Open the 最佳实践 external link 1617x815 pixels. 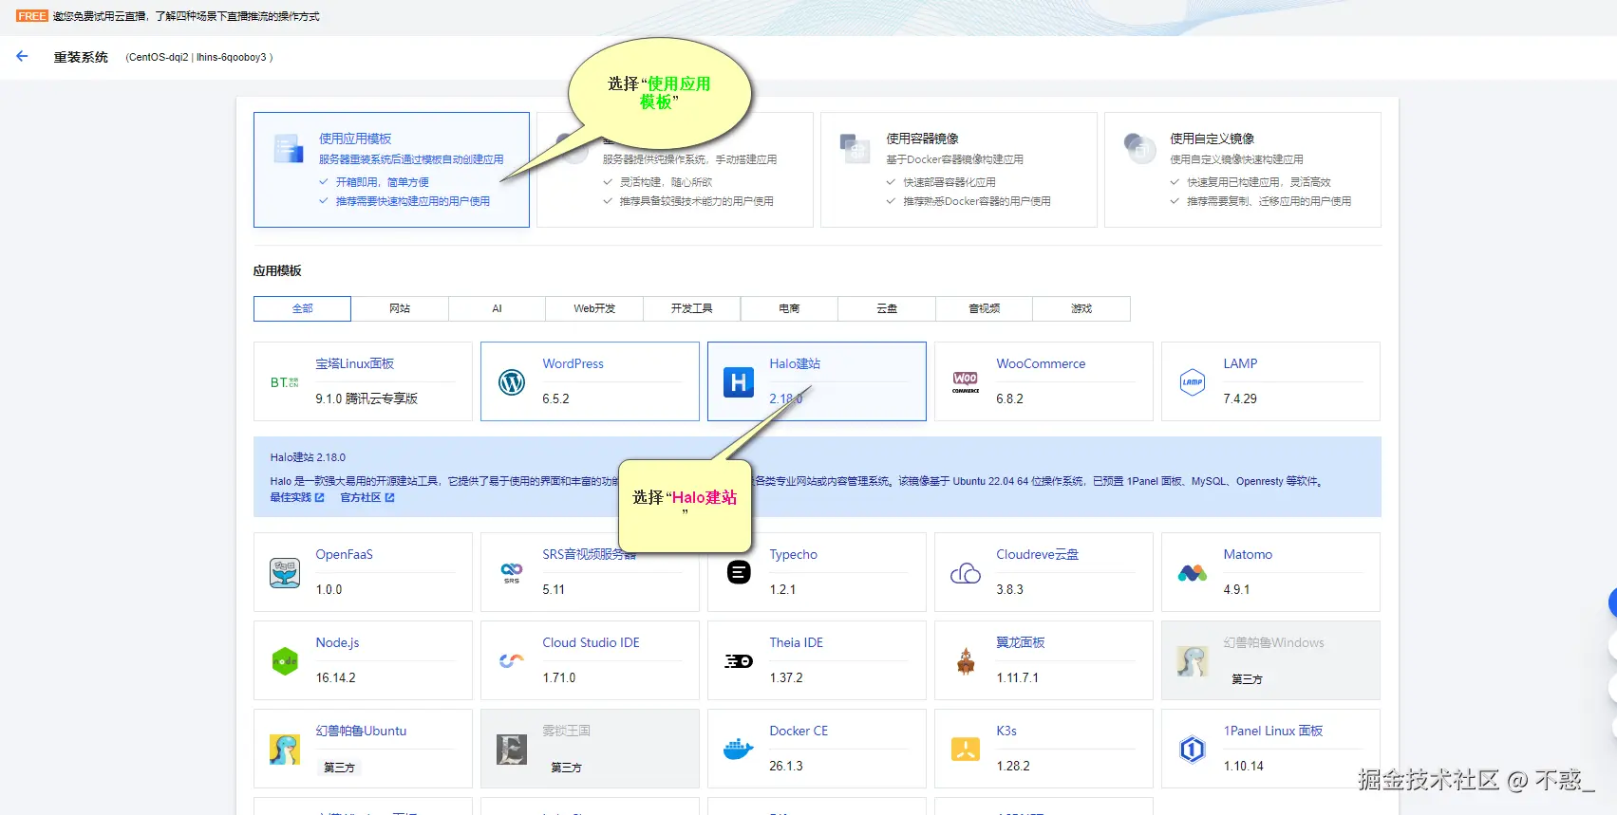point(297,497)
